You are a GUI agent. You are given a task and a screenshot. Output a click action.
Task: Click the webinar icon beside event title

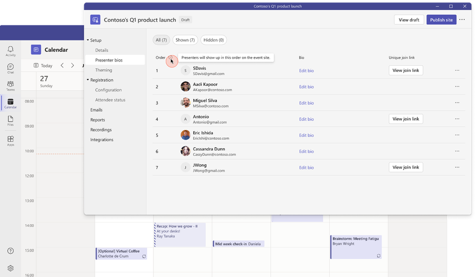tap(95, 20)
